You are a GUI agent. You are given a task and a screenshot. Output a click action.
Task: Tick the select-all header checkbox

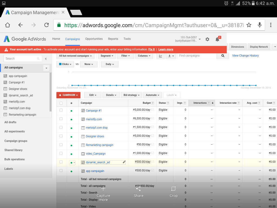pos(61,103)
